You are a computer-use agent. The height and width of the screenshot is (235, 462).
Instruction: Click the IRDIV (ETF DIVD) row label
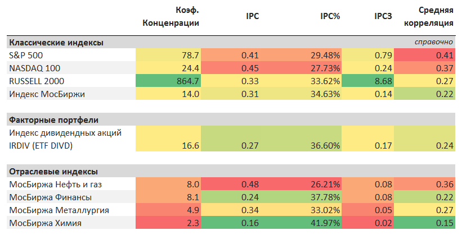(41, 146)
